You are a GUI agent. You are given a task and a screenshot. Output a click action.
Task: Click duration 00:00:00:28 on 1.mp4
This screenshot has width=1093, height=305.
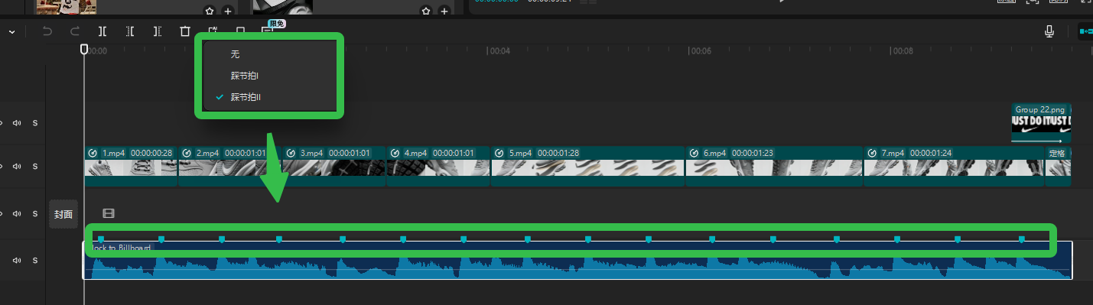click(x=151, y=153)
